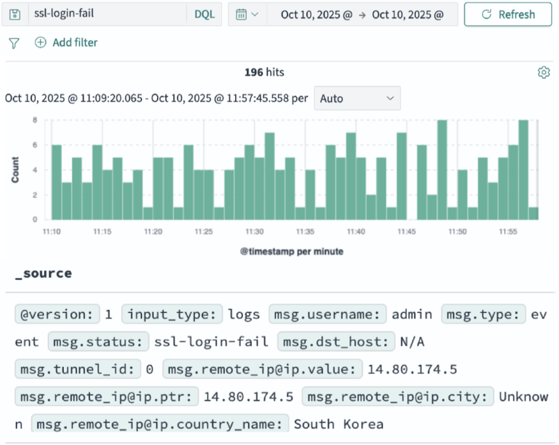Toggle the msg.remote_ip country_name badge

158,424
